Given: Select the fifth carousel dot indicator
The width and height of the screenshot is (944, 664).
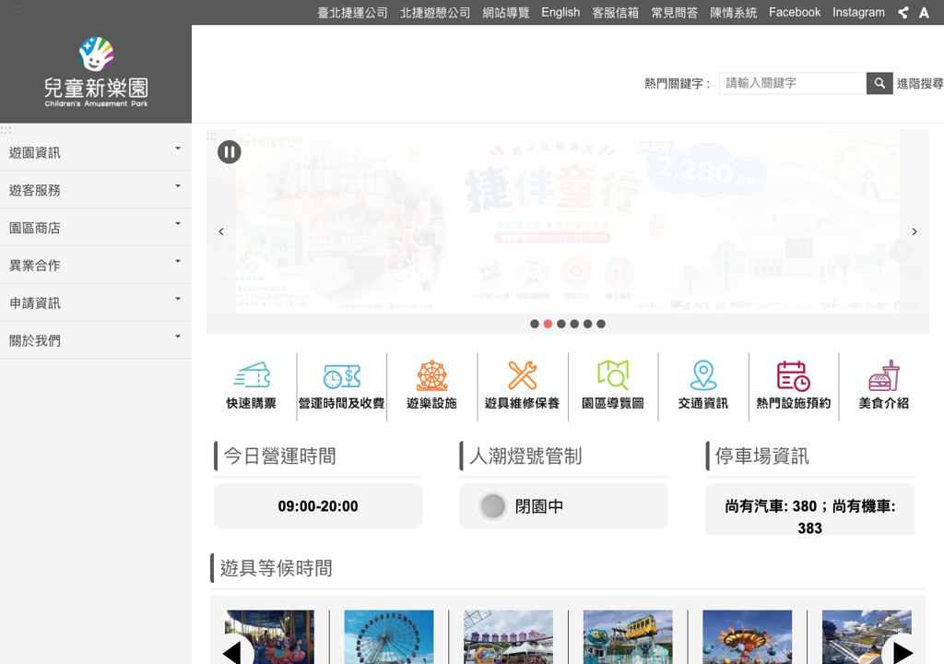Looking at the screenshot, I should click(587, 324).
